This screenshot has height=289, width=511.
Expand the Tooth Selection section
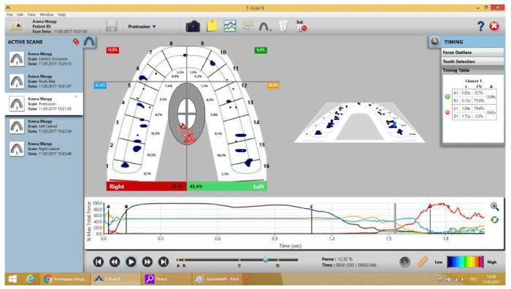(x=472, y=61)
